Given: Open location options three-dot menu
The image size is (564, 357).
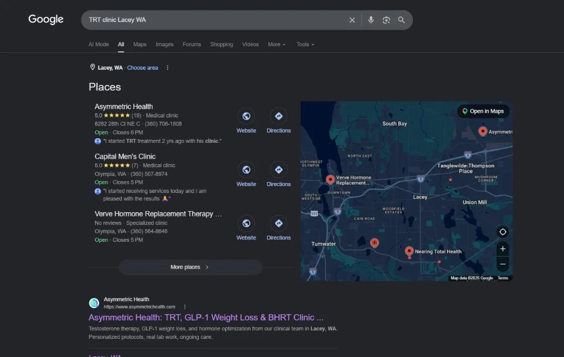Looking at the screenshot, I should [168, 67].
